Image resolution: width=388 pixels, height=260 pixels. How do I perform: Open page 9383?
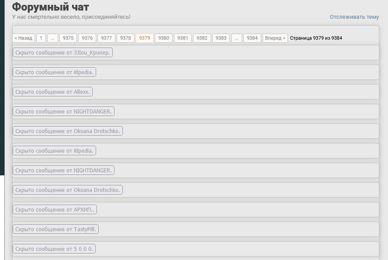tap(221, 38)
